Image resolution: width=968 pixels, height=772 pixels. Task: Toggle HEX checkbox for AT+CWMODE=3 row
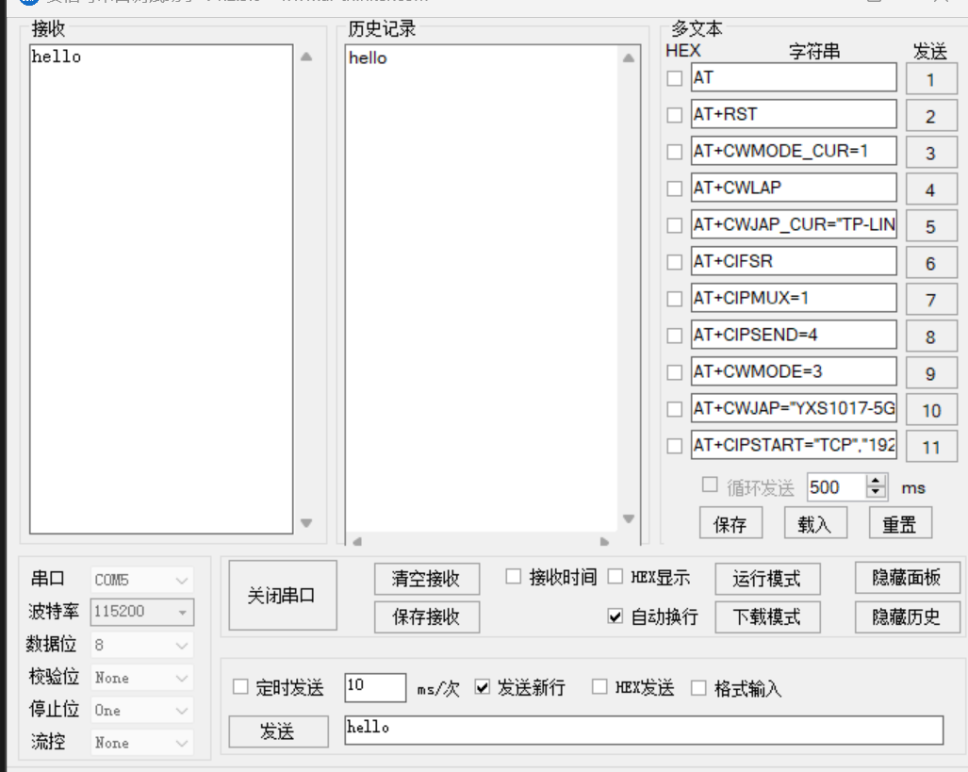[x=675, y=372]
